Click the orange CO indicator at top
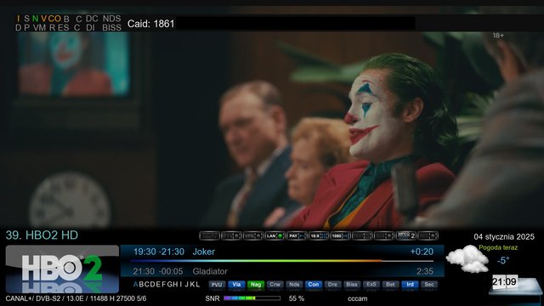544x306 pixels. pos(54,19)
